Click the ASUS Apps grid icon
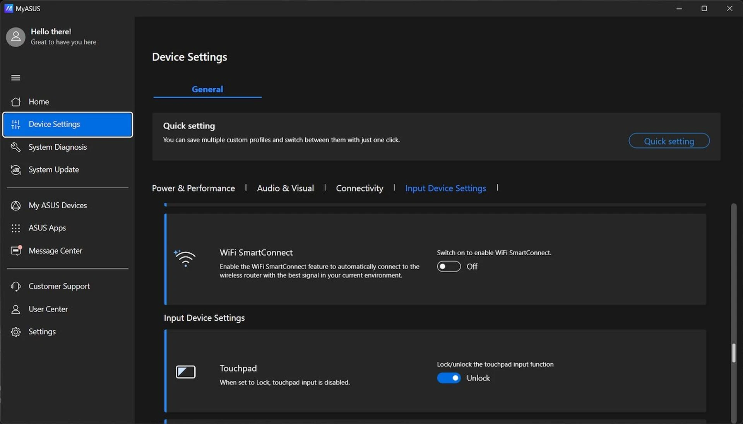 (x=16, y=228)
